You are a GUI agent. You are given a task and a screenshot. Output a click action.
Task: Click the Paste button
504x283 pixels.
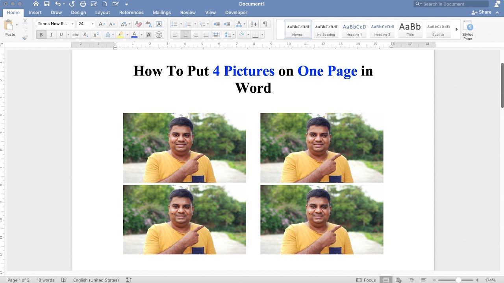(10, 28)
